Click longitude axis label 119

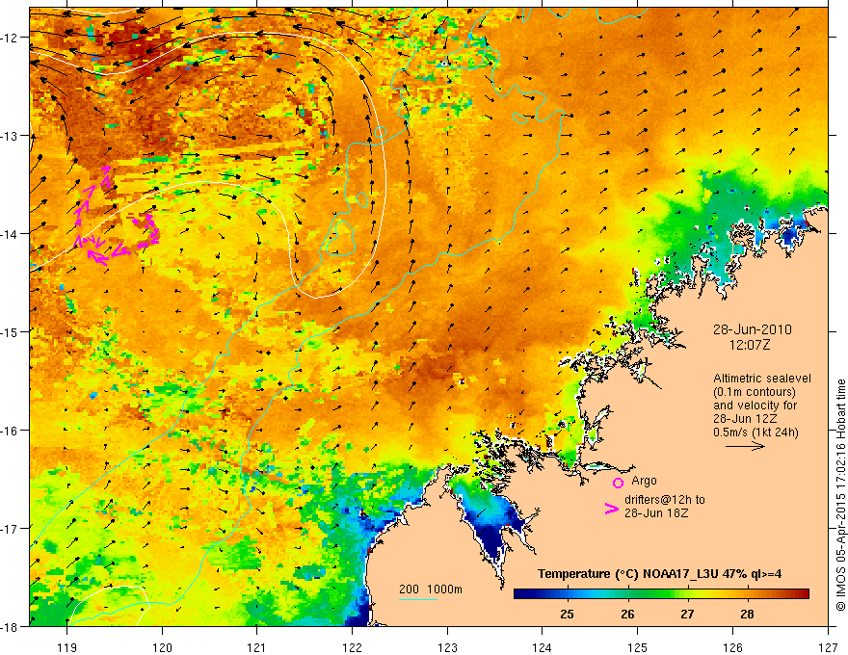click(67, 647)
